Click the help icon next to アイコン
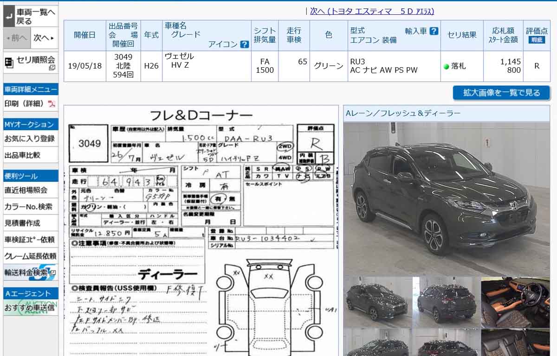Screen dimensions: 557x356 [245, 44]
